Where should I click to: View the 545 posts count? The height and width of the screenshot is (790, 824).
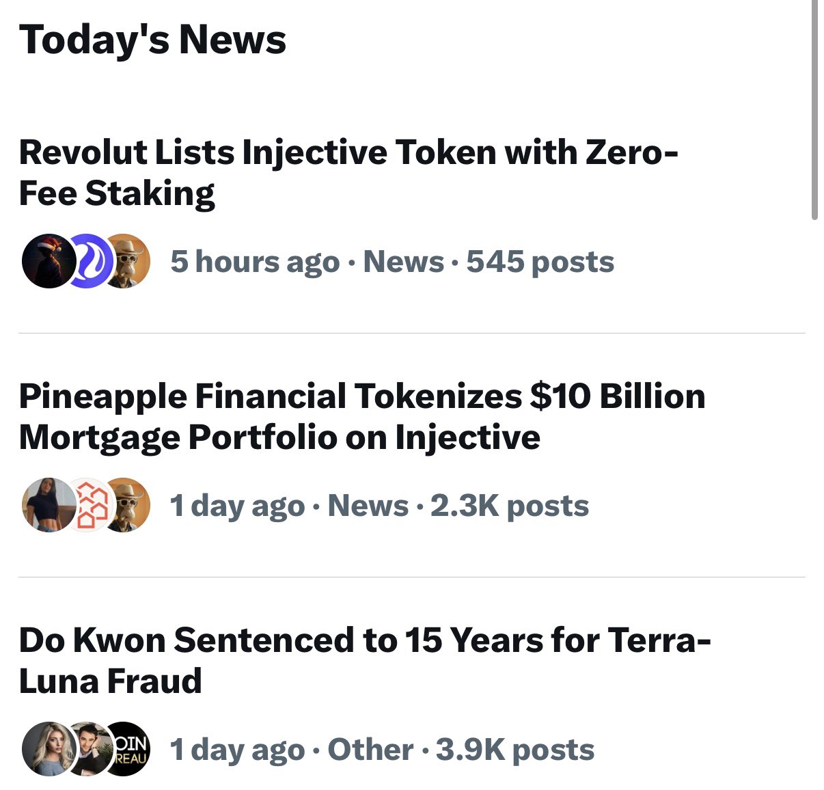pos(540,262)
